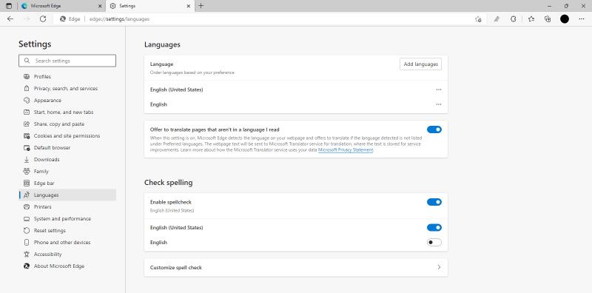Open more actions for English (United States) language

pyautogui.click(x=438, y=90)
